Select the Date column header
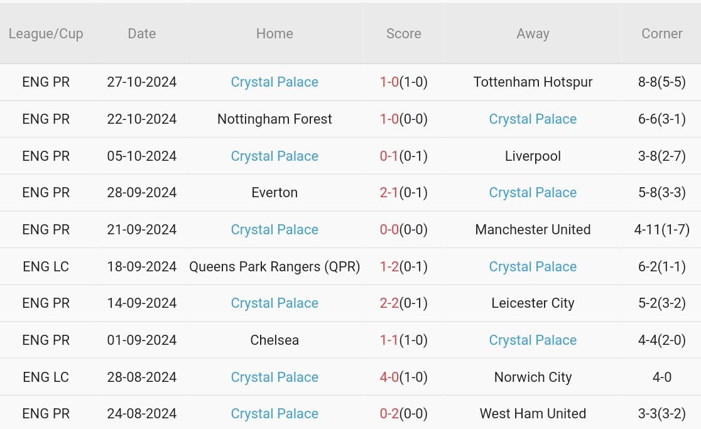 (141, 34)
